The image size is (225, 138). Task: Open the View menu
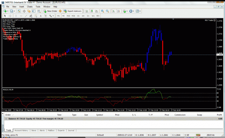click(14, 6)
